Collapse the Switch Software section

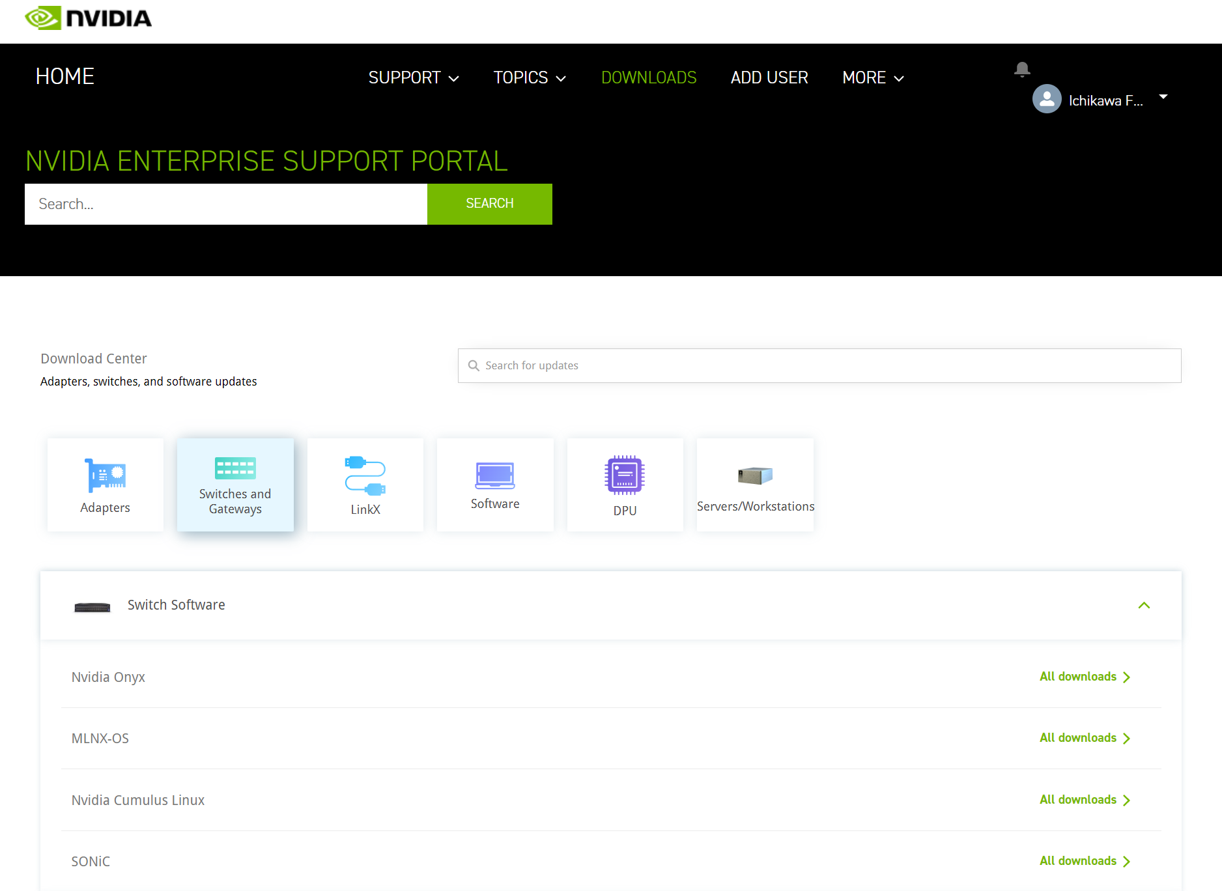[1144, 605]
